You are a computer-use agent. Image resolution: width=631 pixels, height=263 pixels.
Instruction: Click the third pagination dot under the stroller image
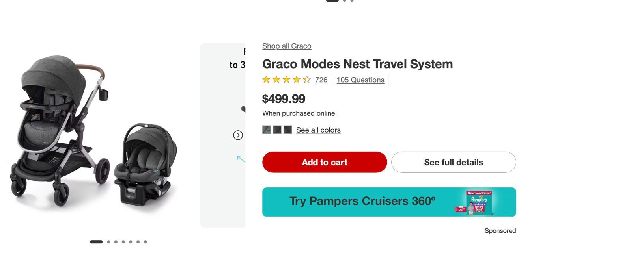pyautogui.click(x=116, y=242)
